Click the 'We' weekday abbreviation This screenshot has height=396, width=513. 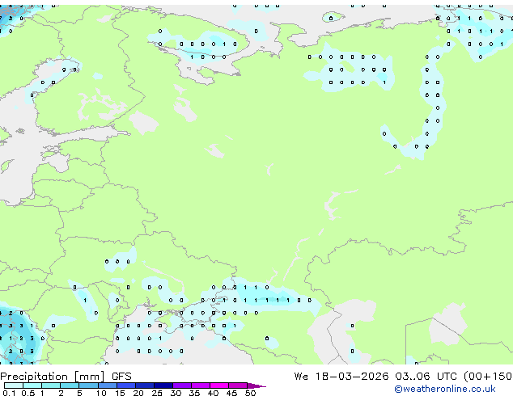tap(301, 377)
